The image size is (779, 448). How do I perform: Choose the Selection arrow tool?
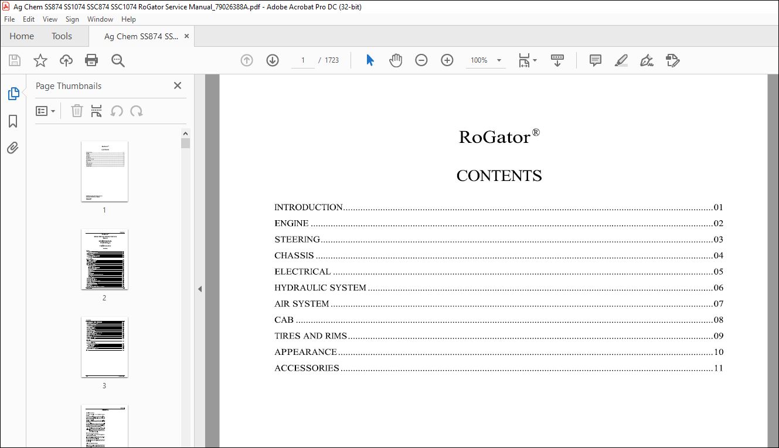point(370,60)
